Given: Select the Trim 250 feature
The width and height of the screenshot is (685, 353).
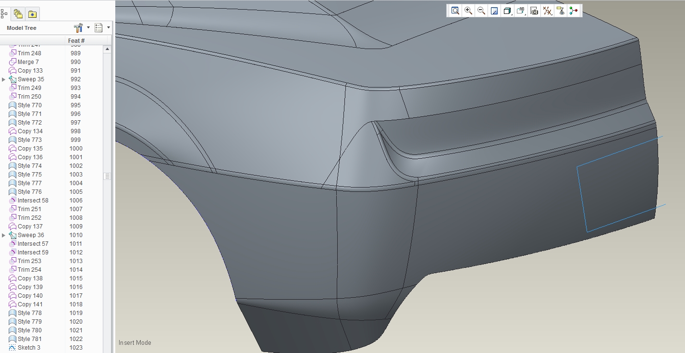Looking at the screenshot, I should click(25, 97).
